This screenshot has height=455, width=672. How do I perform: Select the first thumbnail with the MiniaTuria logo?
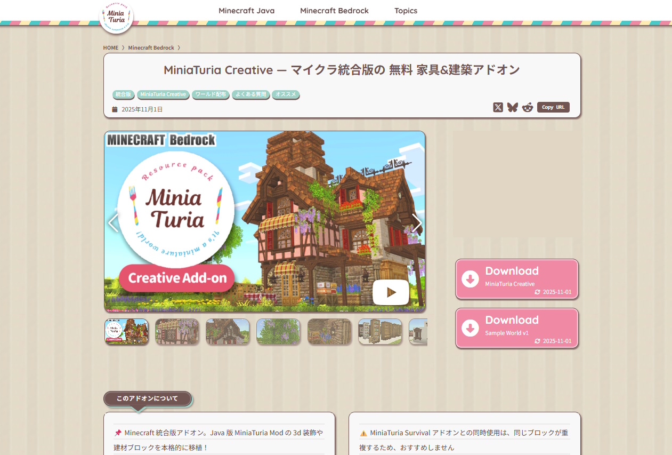126,331
